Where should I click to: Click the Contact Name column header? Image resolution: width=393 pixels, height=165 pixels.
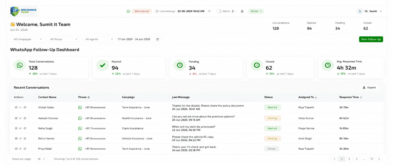point(47,97)
